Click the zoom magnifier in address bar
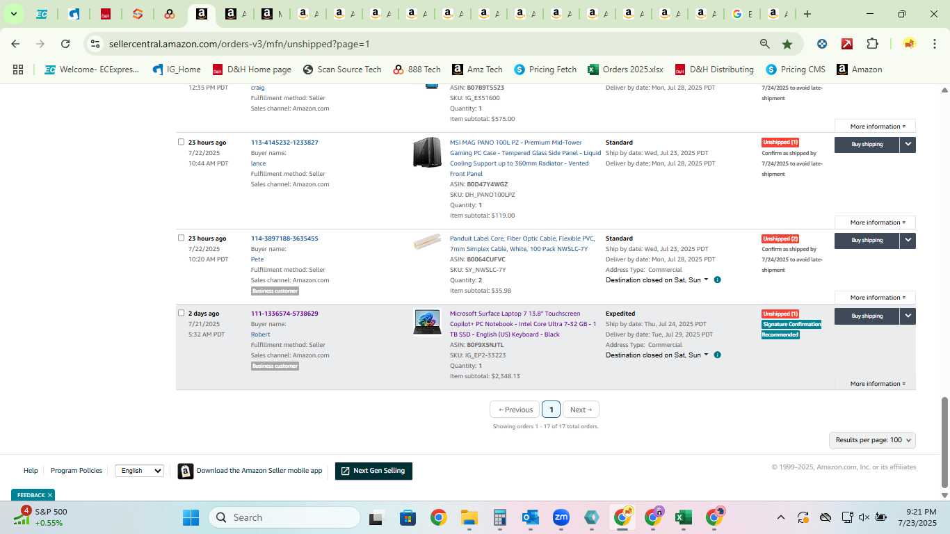Image resolution: width=950 pixels, height=534 pixels. point(765,44)
